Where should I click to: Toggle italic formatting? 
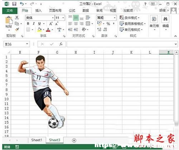coord(34,24)
